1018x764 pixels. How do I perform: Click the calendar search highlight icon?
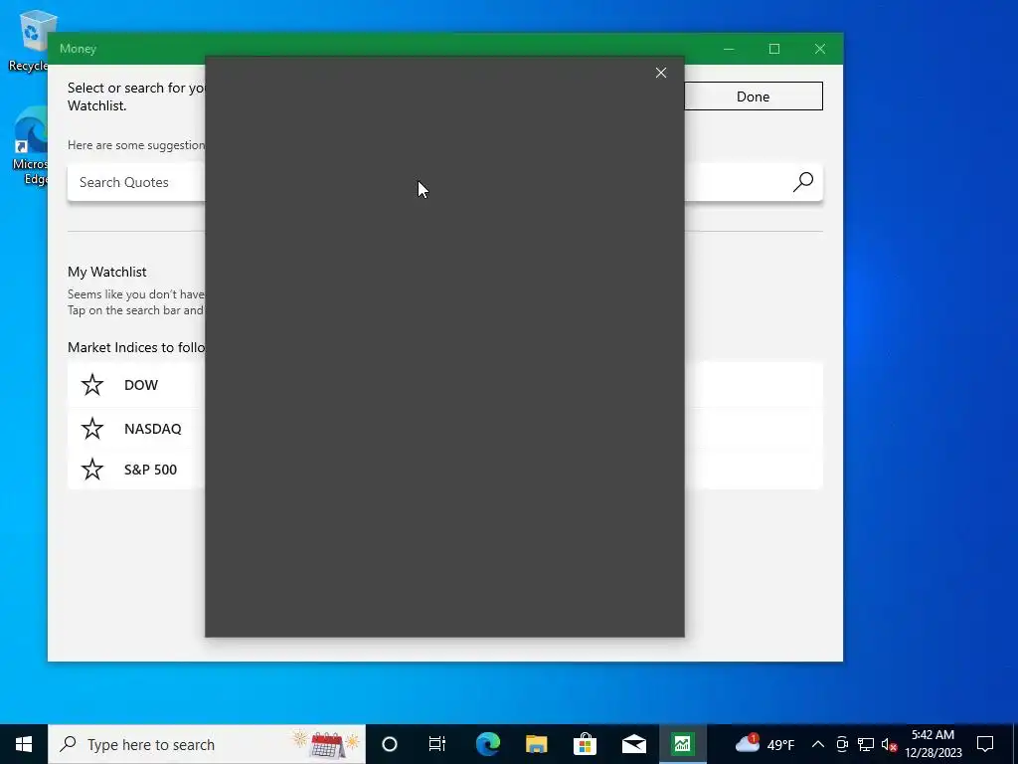tap(325, 744)
